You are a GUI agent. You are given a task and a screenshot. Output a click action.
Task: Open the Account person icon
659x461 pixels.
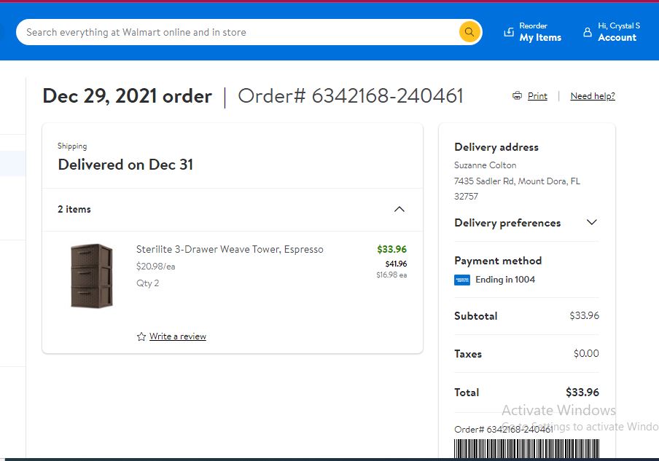[x=588, y=32]
